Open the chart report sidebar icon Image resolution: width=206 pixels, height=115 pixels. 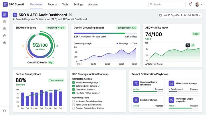tap(5, 22)
